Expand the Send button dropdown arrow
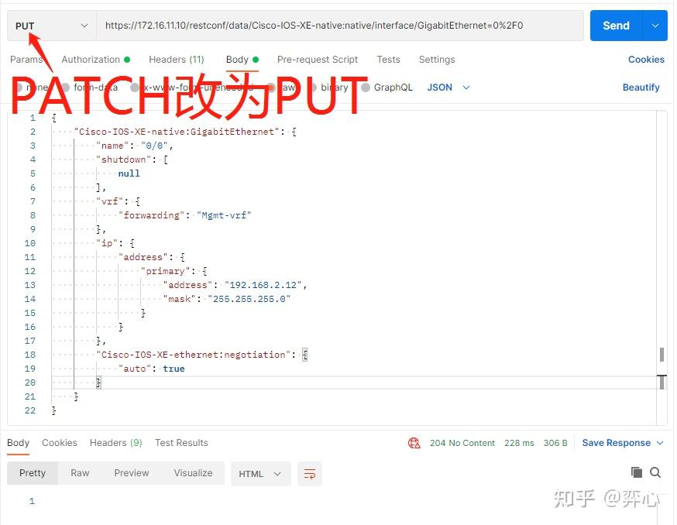 point(655,26)
